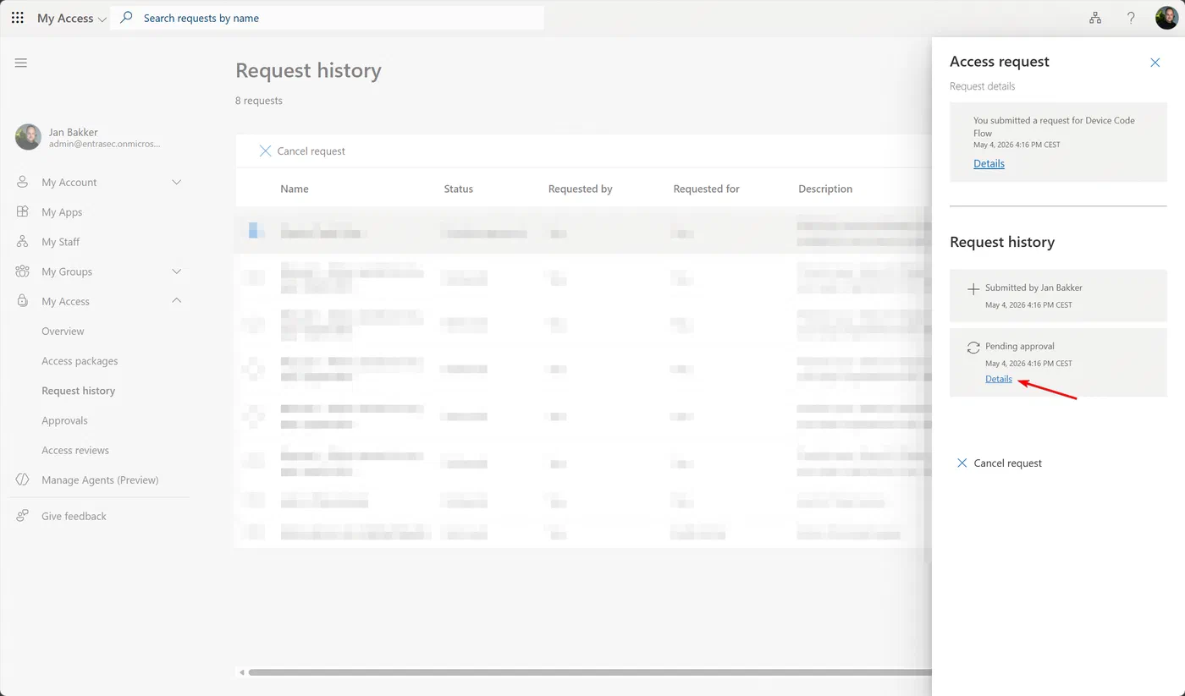Image resolution: width=1185 pixels, height=696 pixels.
Task: Click the My Access lock icon
Action: 23,301
